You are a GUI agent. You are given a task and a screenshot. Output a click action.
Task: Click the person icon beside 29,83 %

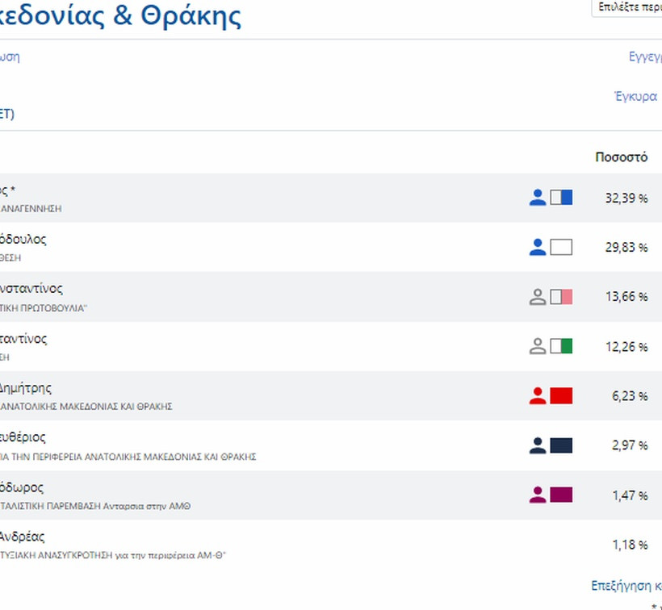pyautogui.click(x=538, y=247)
